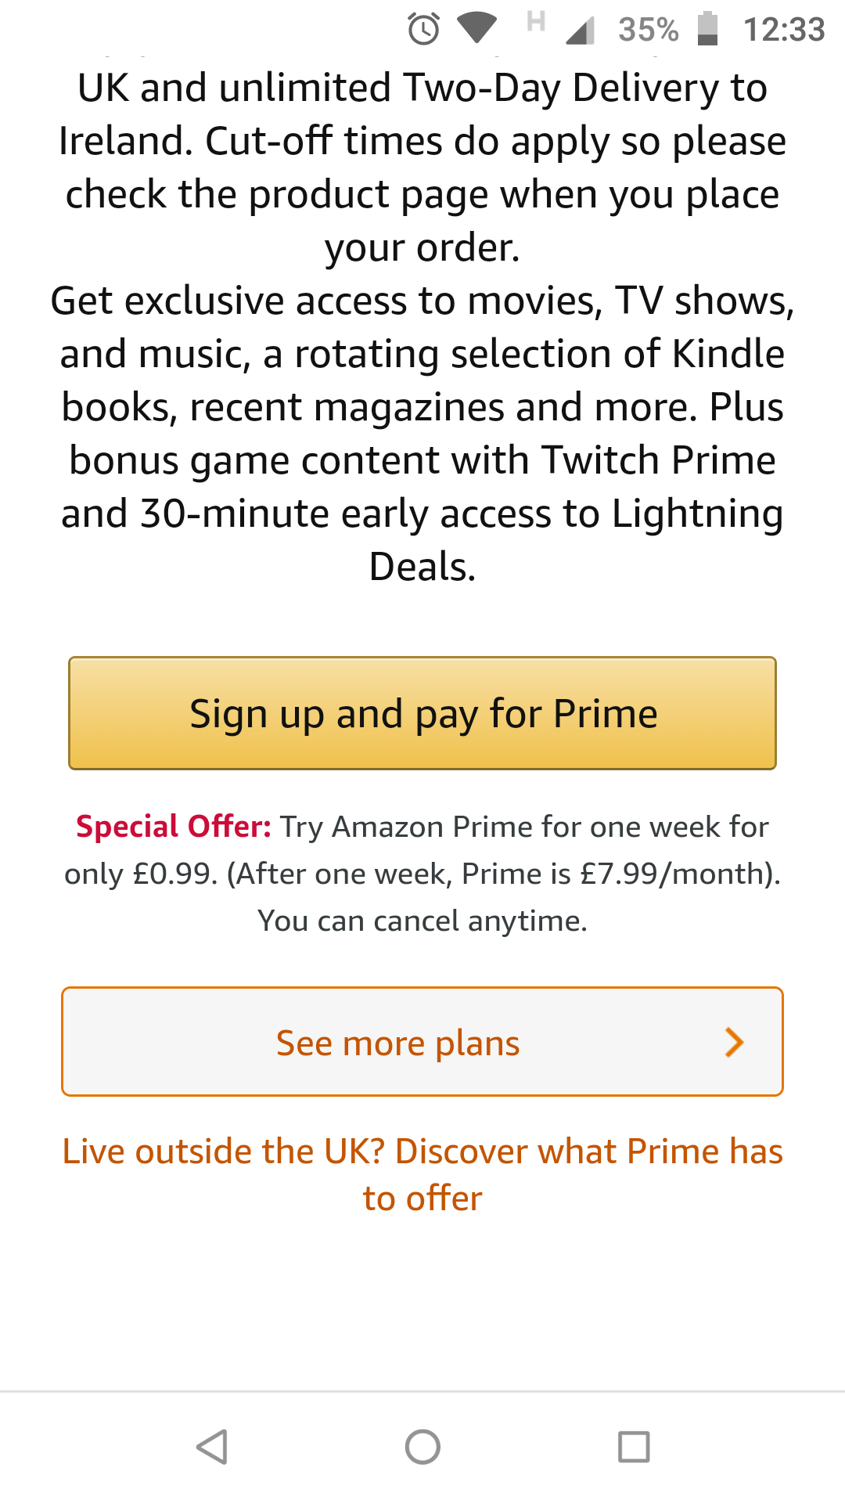
Task: Tap the battery icon in status bar
Action: 707,29
